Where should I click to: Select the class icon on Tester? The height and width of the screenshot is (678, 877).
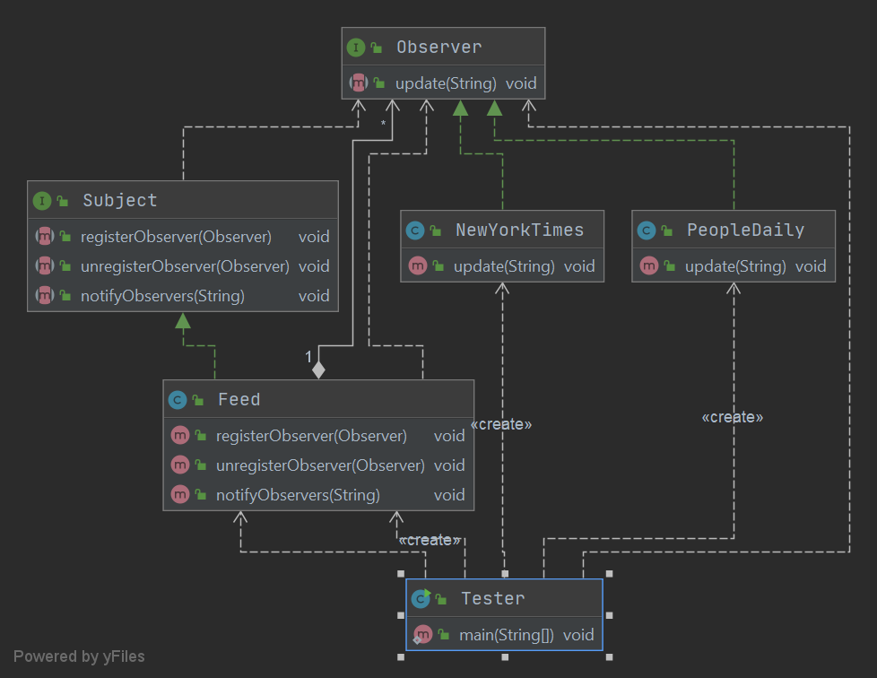point(419,598)
